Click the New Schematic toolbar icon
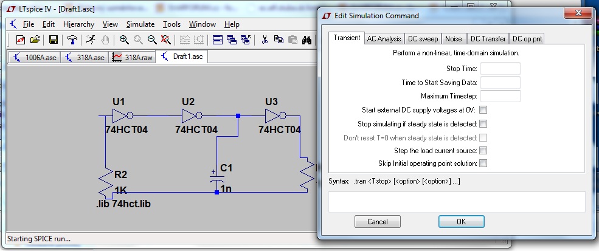The width and height of the screenshot is (599, 251). tap(20, 40)
